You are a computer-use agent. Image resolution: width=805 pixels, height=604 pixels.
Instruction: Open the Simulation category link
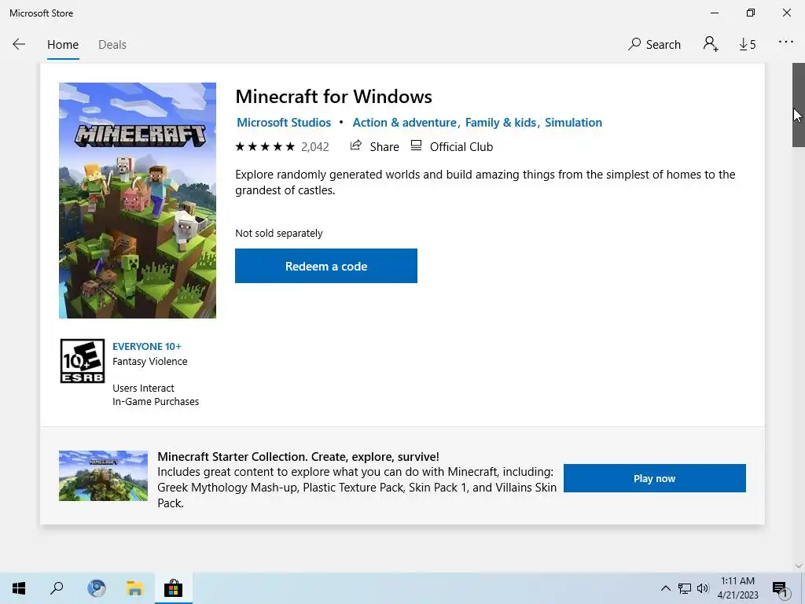coord(573,123)
